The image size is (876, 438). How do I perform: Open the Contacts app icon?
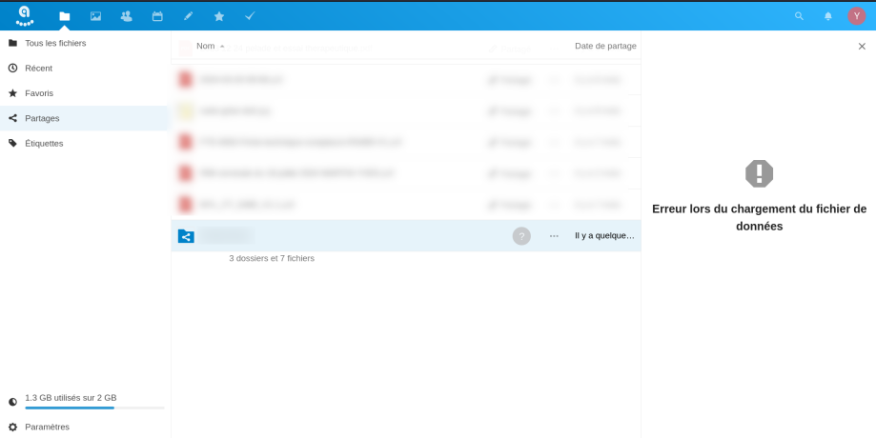point(126,16)
